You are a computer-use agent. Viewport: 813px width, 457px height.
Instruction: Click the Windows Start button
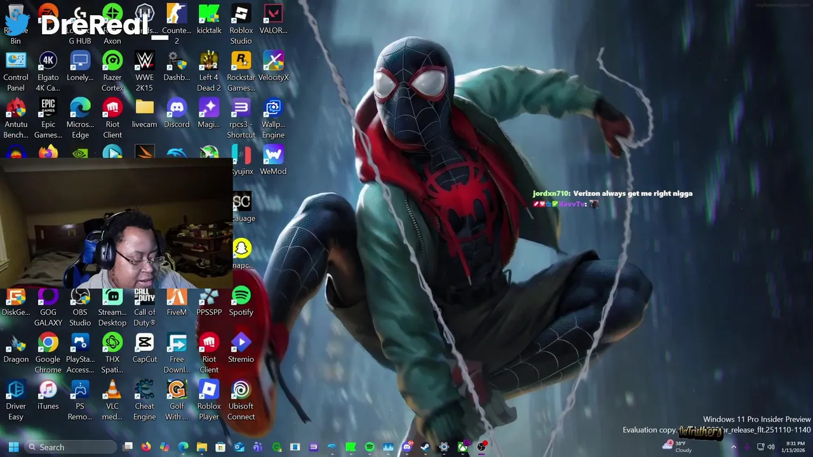13,447
